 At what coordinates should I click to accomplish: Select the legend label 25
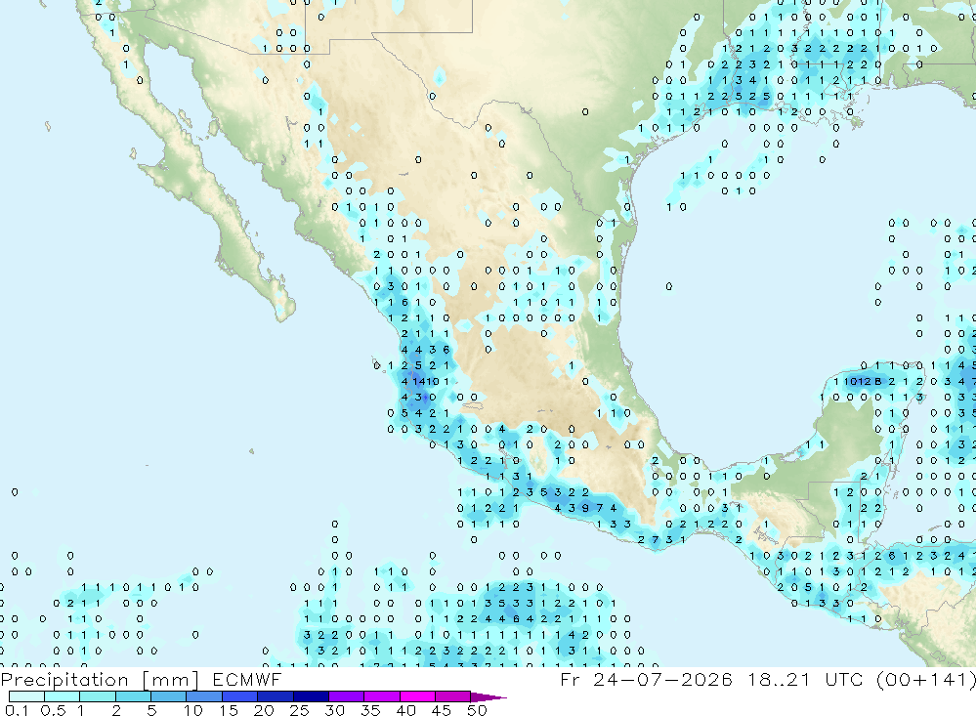click(300, 710)
